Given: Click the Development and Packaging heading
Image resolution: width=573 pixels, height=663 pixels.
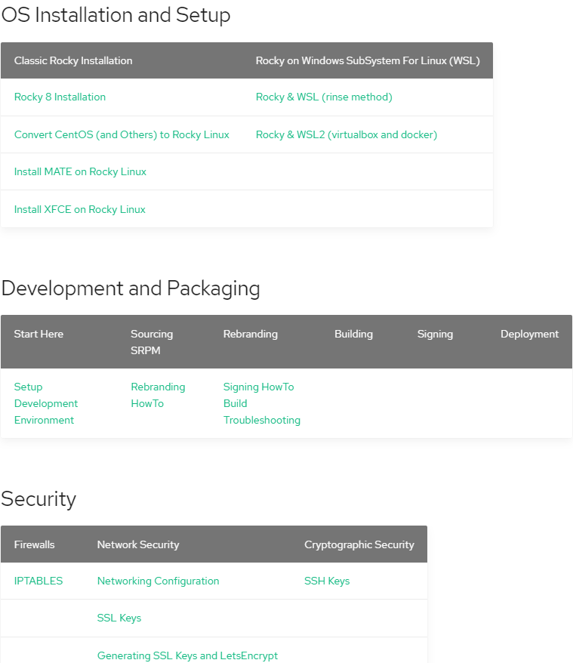Looking at the screenshot, I should [131, 288].
